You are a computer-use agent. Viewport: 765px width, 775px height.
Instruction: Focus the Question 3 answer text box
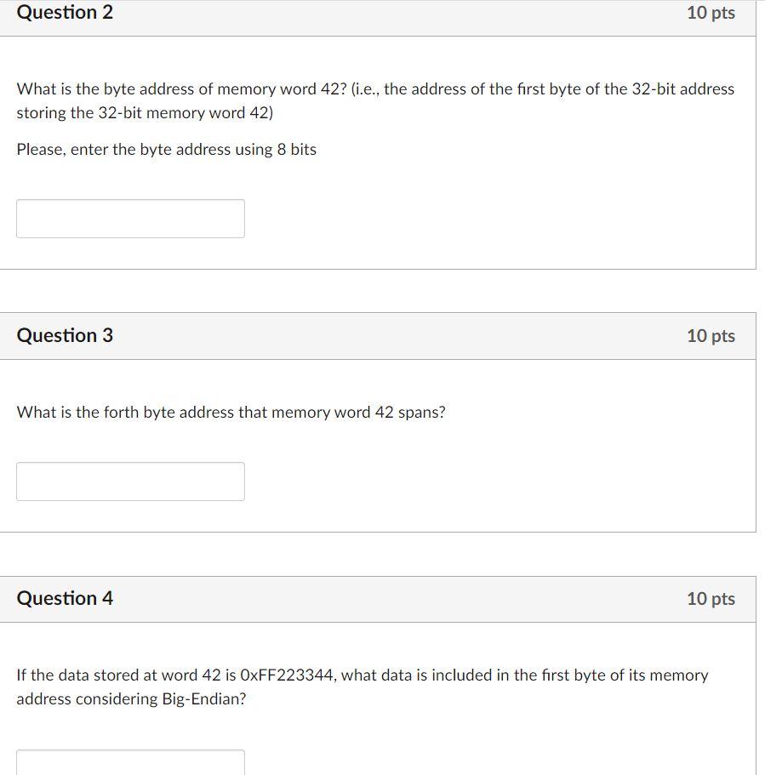tap(130, 482)
